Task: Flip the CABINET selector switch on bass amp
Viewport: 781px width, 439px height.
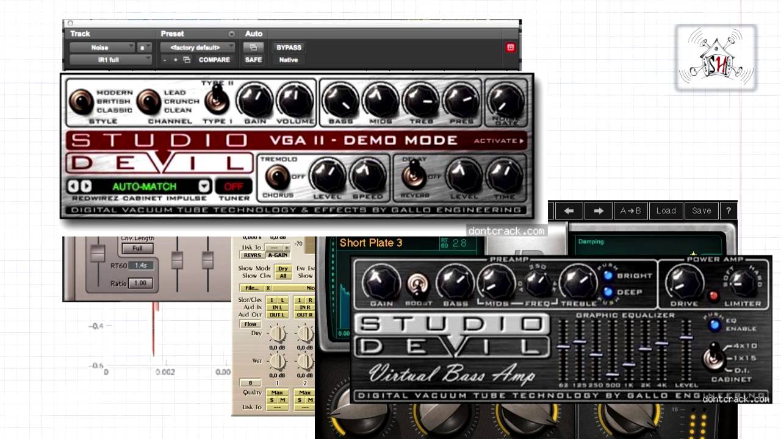Action: tap(713, 357)
